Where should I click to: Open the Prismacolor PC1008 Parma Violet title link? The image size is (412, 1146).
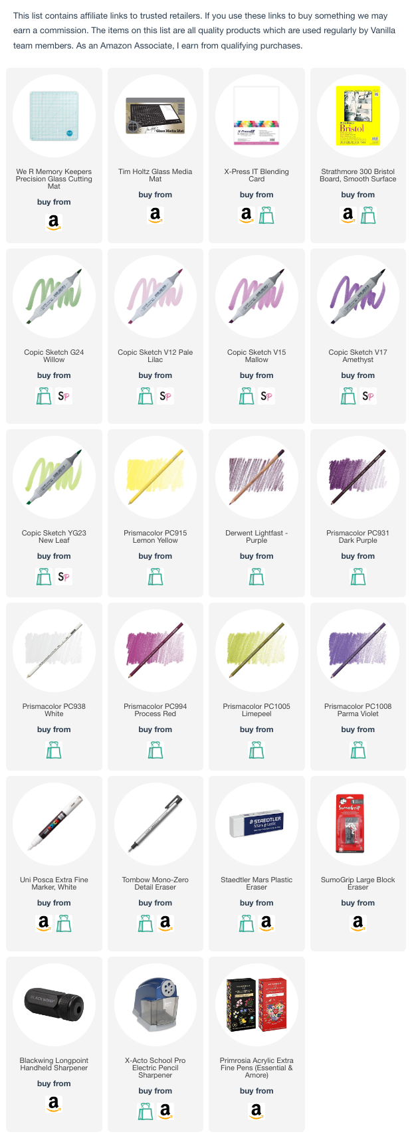click(x=358, y=710)
